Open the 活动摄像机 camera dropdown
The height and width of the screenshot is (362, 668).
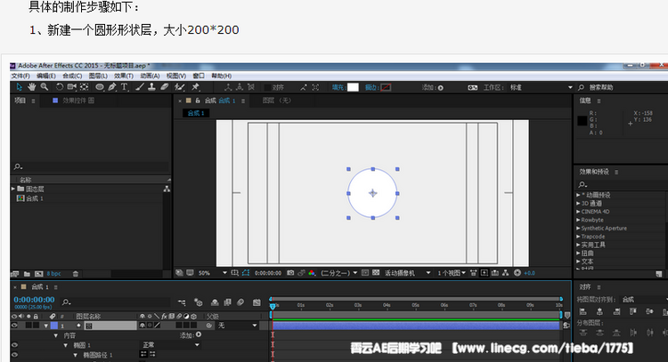pyautogui.click(x=408, y=273)
